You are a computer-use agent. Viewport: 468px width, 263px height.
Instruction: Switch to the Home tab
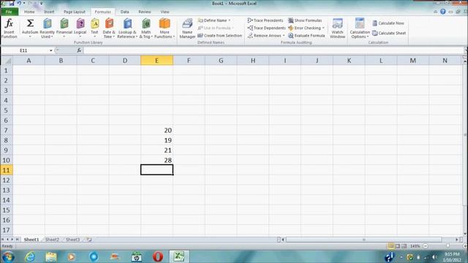point(29,12)
